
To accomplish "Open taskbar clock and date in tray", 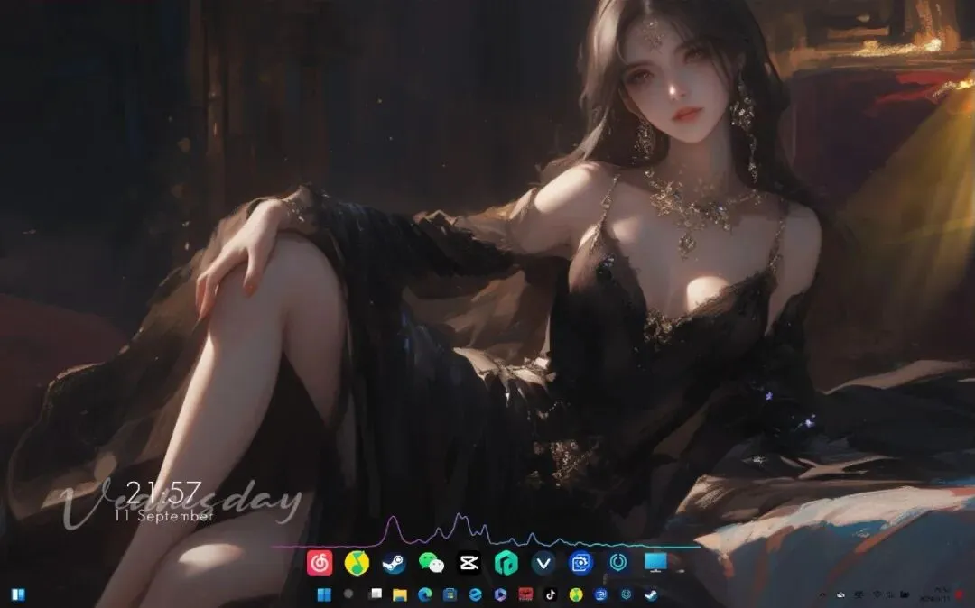I will point(934,594).
